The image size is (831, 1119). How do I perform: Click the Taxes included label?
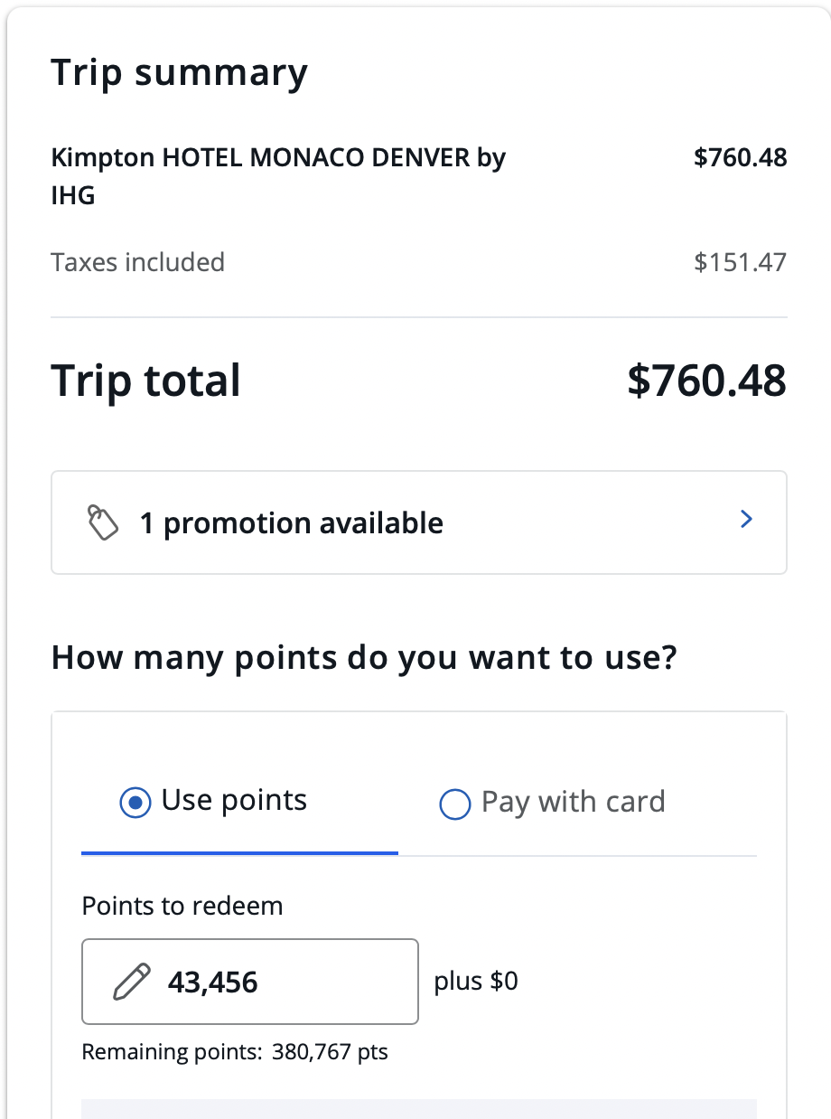coord(137,262)
